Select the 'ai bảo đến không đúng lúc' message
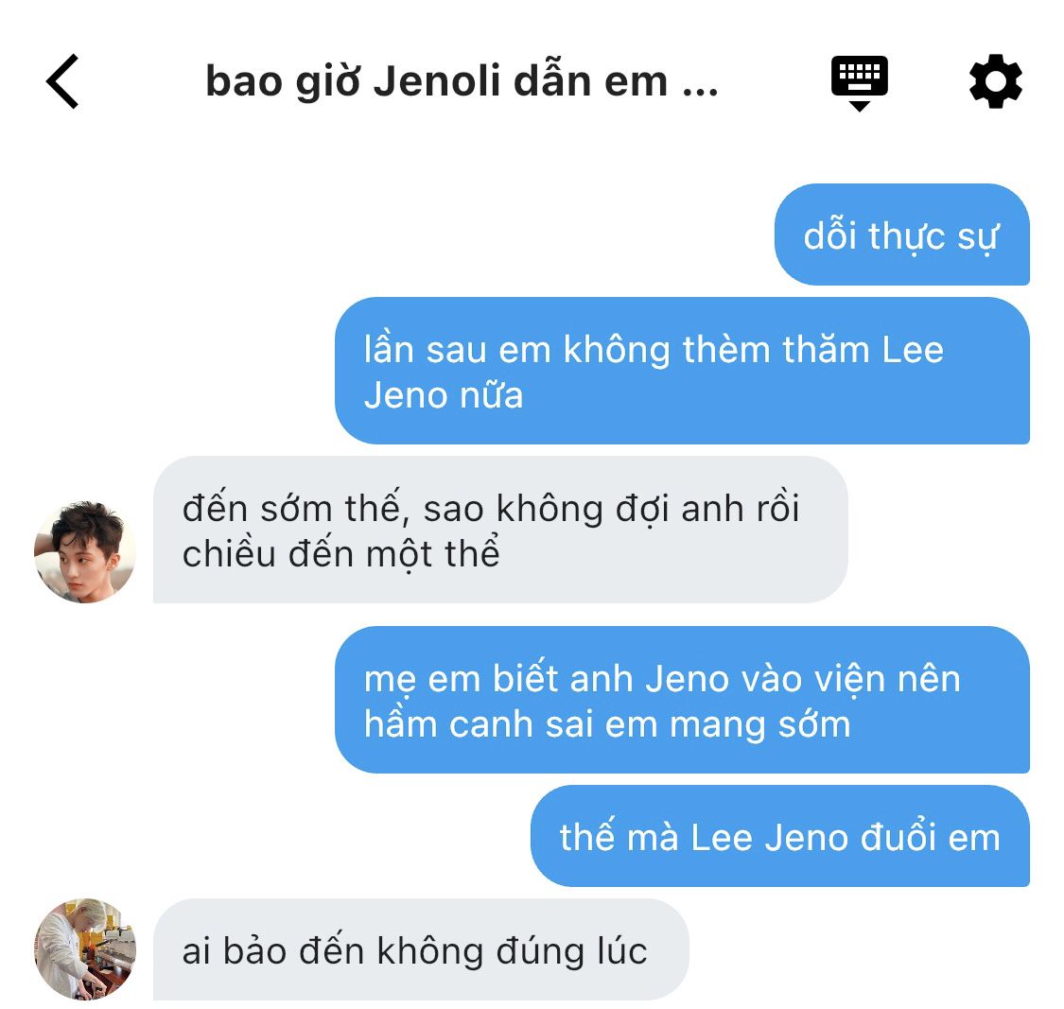1064x1009 pixels. tap(421, 949)
